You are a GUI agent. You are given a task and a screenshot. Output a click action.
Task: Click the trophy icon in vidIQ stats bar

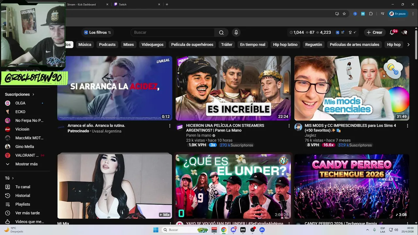coord(350,32)
